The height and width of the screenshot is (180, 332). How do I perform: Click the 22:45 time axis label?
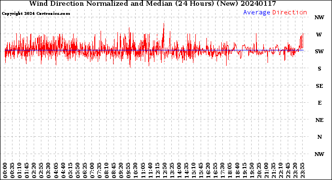[288, 170]
